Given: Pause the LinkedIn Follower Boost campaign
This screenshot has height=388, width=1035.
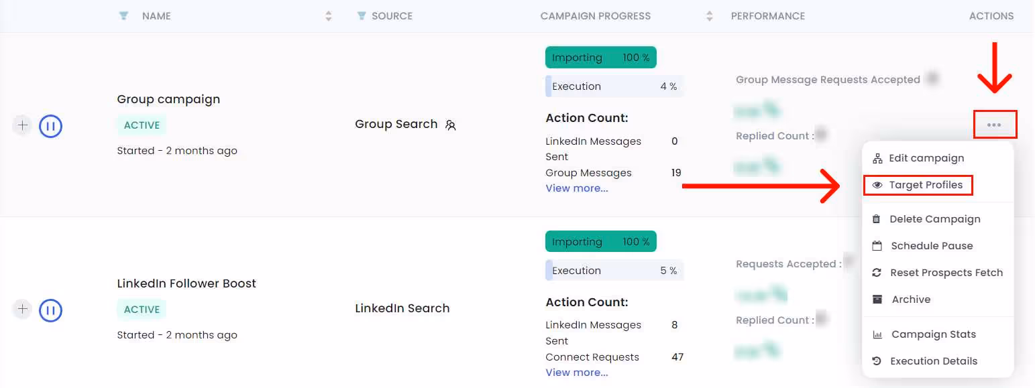Looking at the screenshot, I should coord(50,310).
